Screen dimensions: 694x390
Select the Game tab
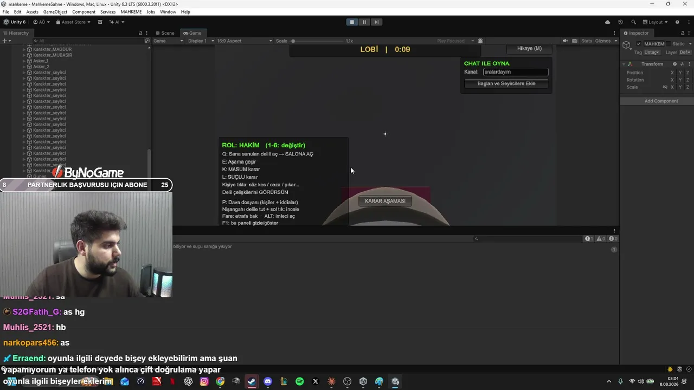pyautogui.click(x=192, y=33)
